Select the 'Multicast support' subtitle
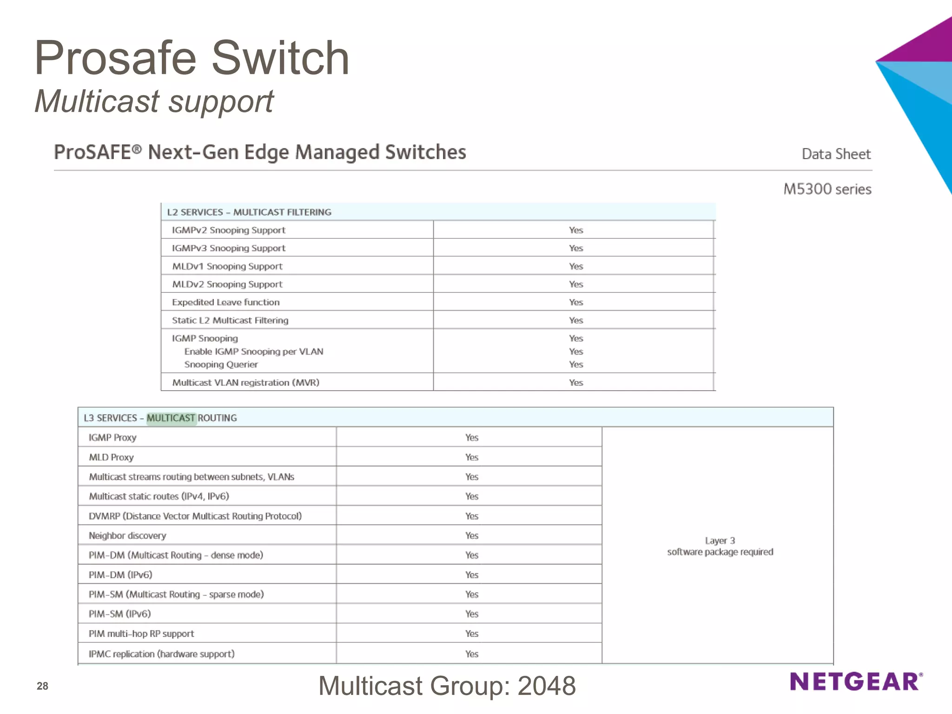952x714 pixels. [x=154, y=101]
